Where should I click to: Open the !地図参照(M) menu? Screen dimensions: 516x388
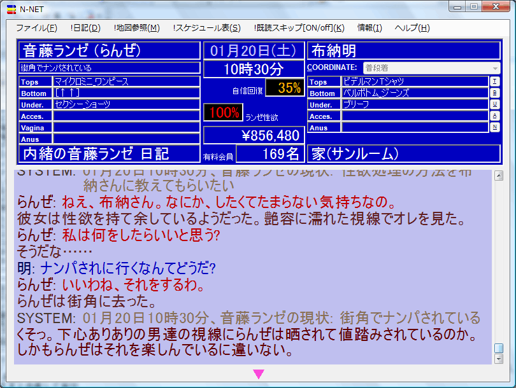pyautogui.click(x=137, y=28)
